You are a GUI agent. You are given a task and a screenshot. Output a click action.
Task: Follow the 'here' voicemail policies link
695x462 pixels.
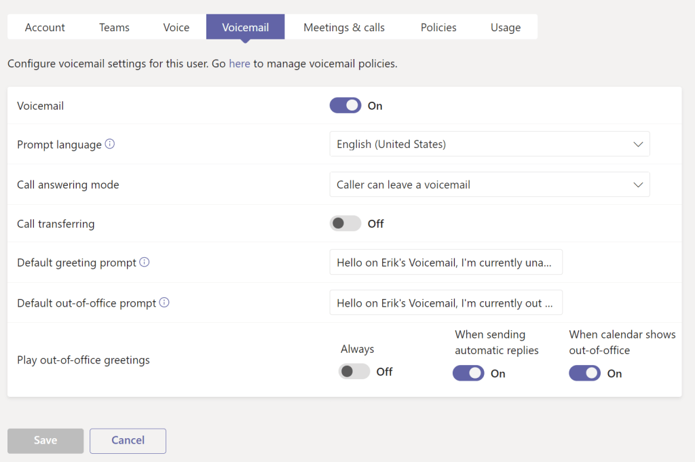click(240, 64)
